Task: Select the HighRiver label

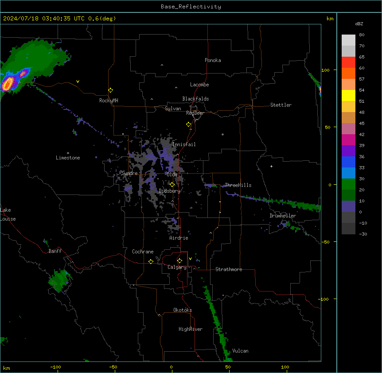Action: tap(191, 329)
